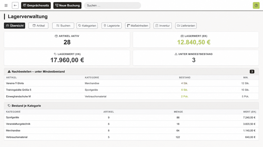Click the minimum value 12 Stk.
This screenshot has height=147, width=263.
pyautogui.click(x=245, y=83)
